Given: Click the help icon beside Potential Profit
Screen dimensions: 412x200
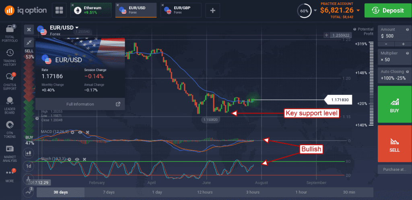Looking at the screenshot, I should pos(355,29).
